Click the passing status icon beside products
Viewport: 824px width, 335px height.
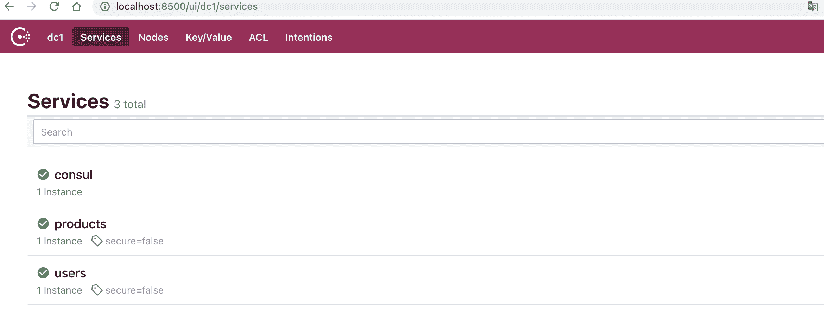(43, 224)
